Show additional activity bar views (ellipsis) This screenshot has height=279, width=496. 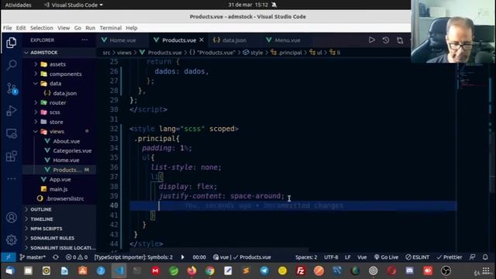pos(12,178)
